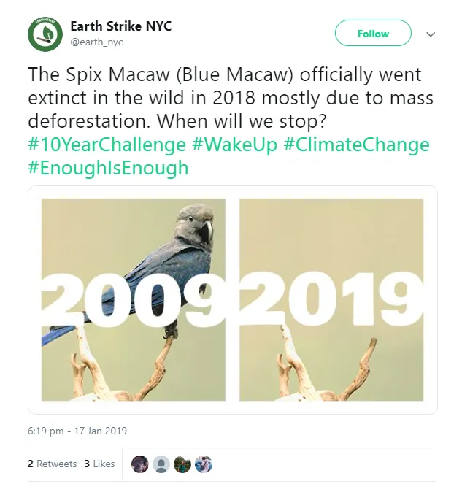
Task: Open the third liker's green outdoor avatar
Action: [x=182, y=464]
